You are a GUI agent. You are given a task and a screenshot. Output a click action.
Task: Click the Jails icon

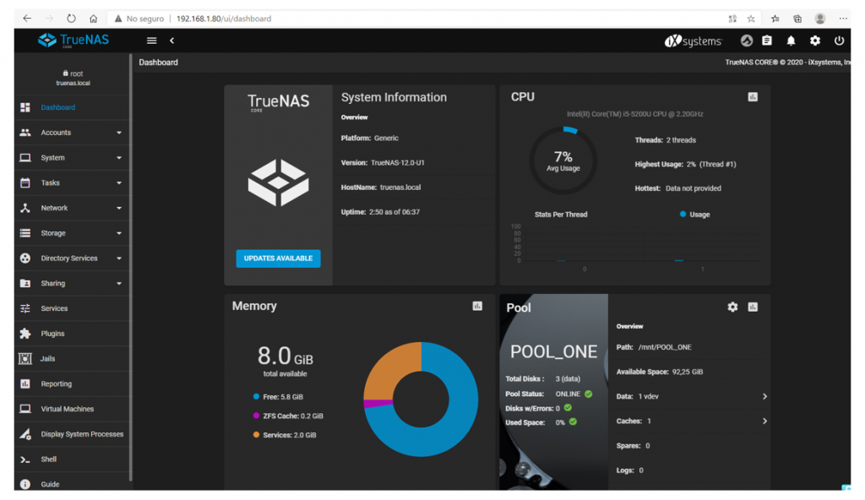click(24, 359)
